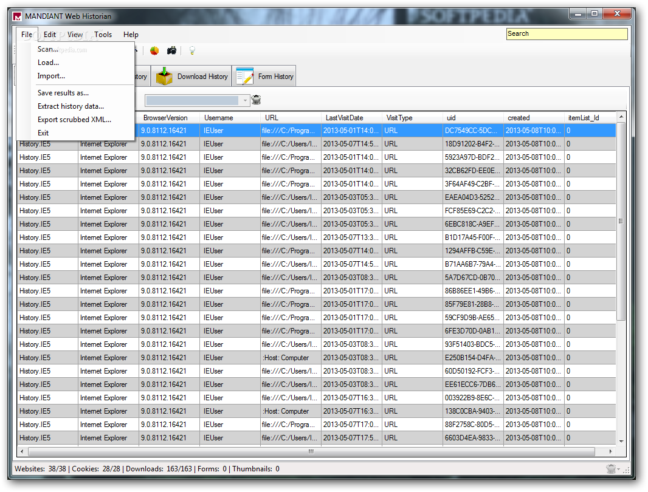The height and width of the screenshot is (492, 648).
Task: Open the Tools menu
Action: tap(103, 35)
